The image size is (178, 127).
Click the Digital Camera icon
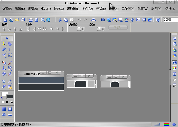103,20
